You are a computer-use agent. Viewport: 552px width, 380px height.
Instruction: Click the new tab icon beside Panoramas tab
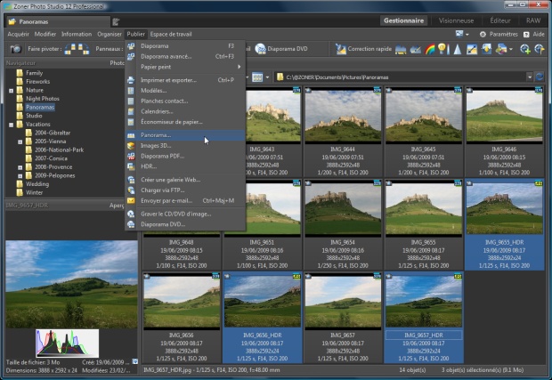click(116, 22)
